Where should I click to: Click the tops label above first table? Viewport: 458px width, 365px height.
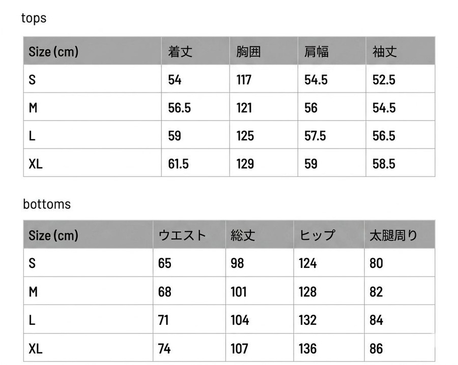(x=34, y=18)
